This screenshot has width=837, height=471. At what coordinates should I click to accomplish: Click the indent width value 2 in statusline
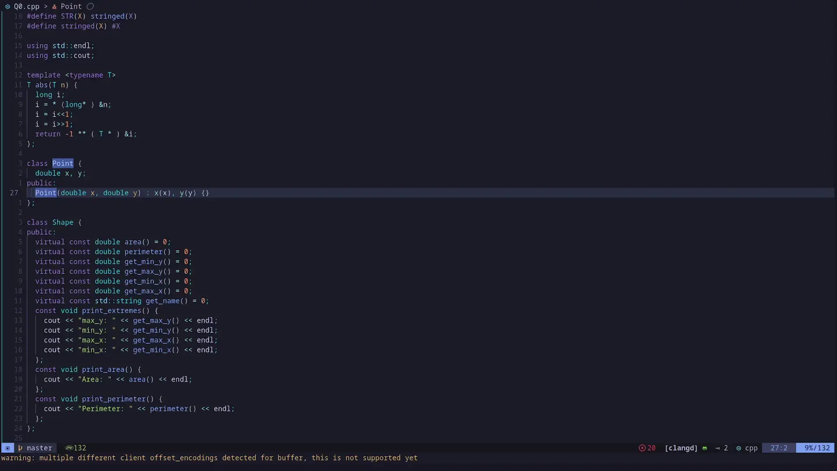(726, 448)
